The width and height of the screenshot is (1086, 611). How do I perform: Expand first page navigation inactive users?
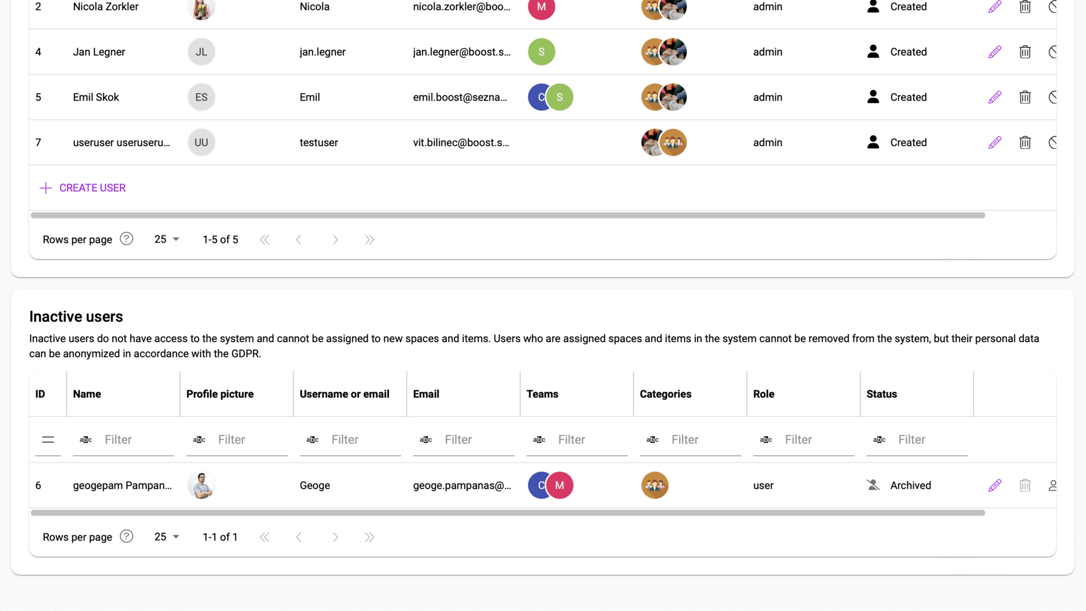pos(264,537)
